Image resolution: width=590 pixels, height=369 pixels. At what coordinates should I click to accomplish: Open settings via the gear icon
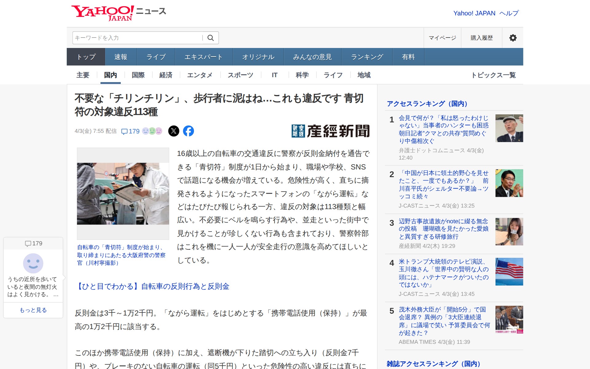coord(513,38)
